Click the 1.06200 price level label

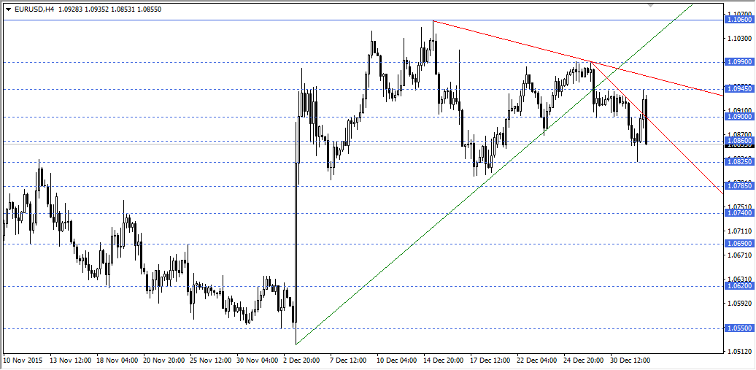(x=738, y=286)
